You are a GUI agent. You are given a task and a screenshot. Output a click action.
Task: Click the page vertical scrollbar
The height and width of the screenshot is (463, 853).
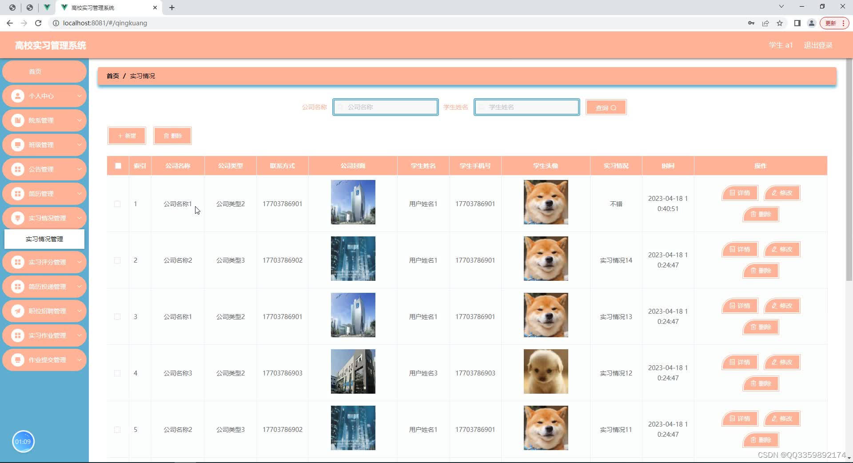(x=849, y=169)
